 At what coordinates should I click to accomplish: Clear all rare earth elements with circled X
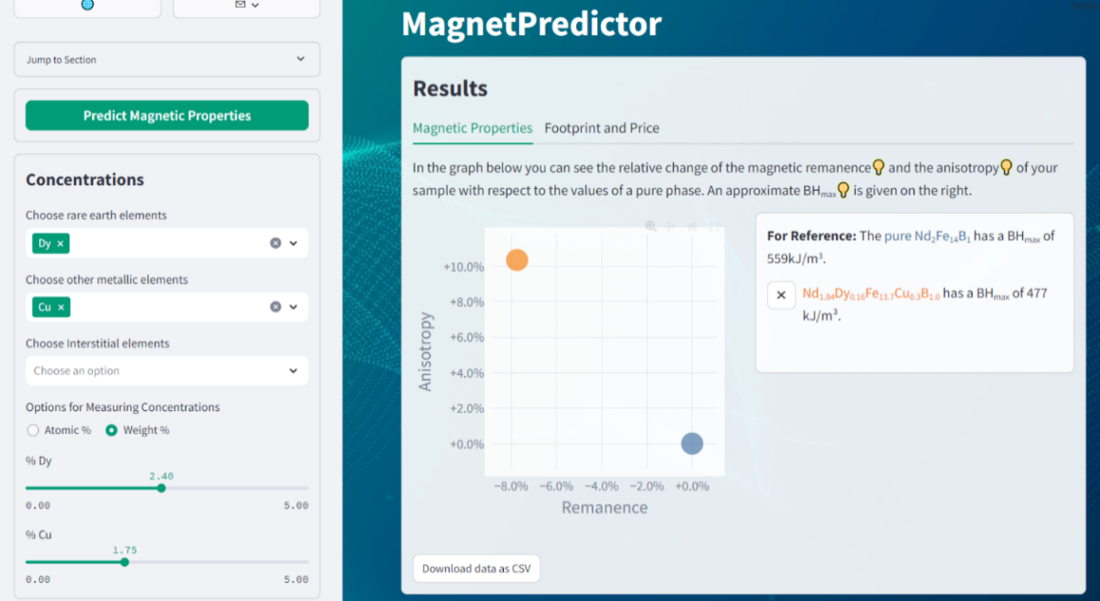[x=276, y=243]
